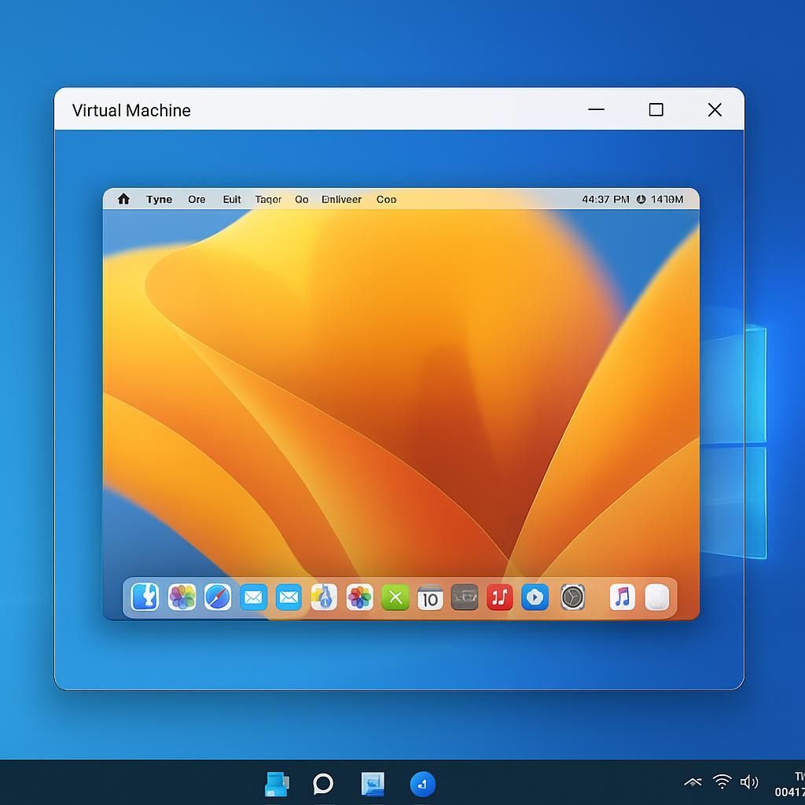Viewport: 805px width, 805px height.
Task: Open the Tyne menu
Action: click(x=159, y=200)
